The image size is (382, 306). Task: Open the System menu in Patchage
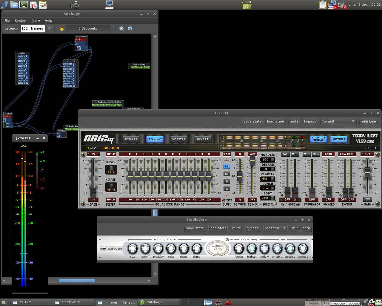pos(21,21)
